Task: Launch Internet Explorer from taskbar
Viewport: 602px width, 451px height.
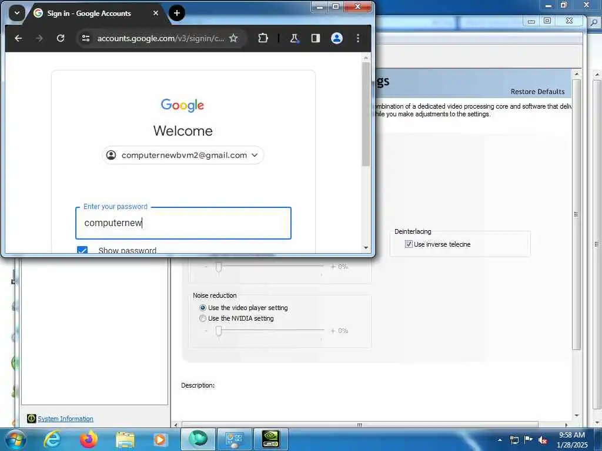Action: [x=52, y=439]
